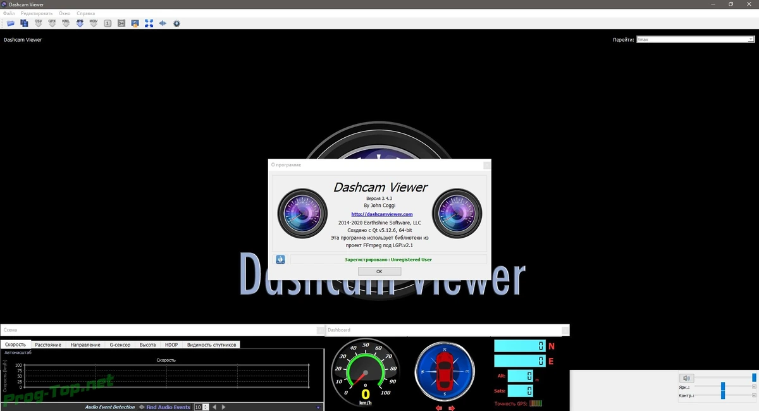Switch to the HDOP tab

coord(171,345)
